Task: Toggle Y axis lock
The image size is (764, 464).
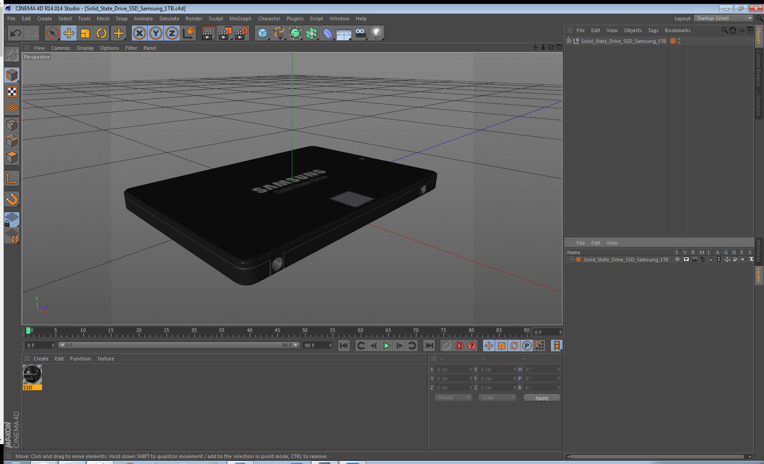Action: (156, 33)
